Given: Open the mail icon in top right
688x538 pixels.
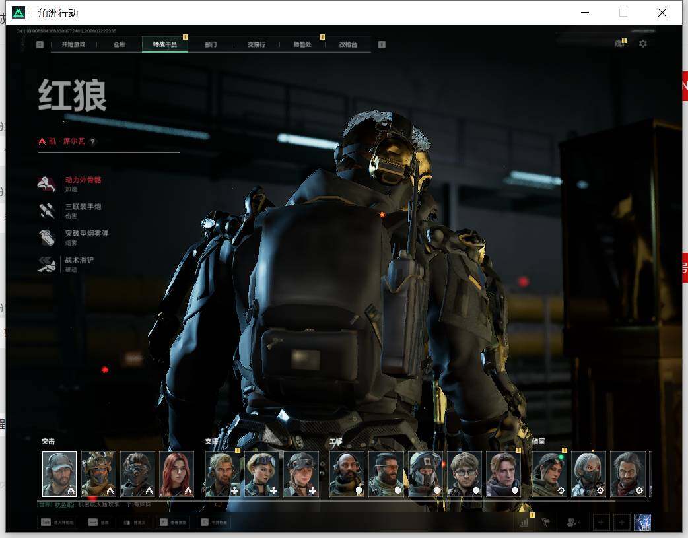Looking at the screenshot, I should click(620, 44).
